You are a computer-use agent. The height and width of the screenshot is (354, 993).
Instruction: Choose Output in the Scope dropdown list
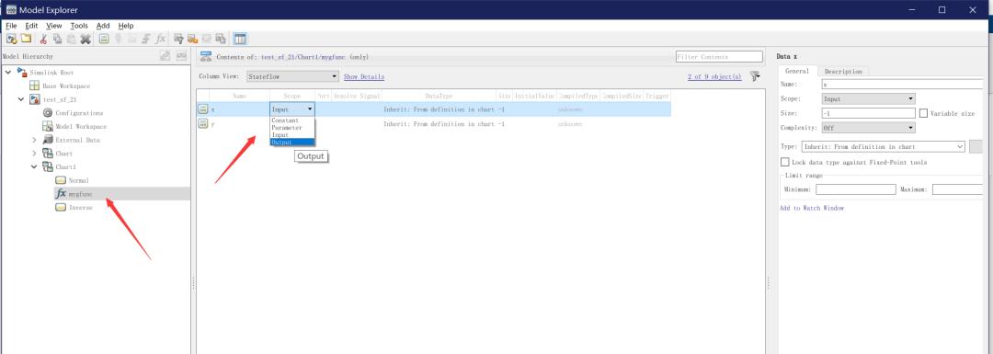[x=292, y=143]
